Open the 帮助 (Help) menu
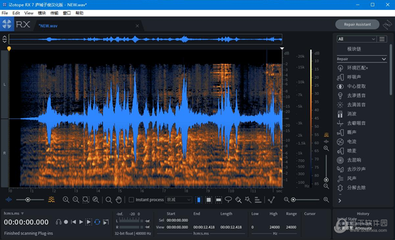Viewport: 395px width, 240px height. pyautogui.click(x=80, y=13)
